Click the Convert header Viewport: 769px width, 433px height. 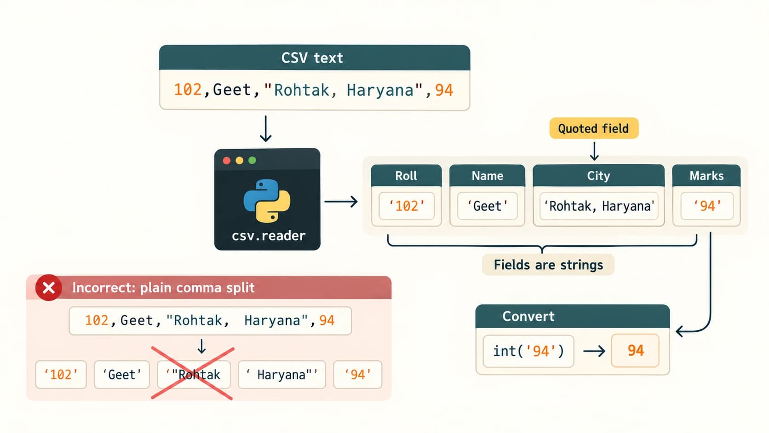(x=573, y=316)
